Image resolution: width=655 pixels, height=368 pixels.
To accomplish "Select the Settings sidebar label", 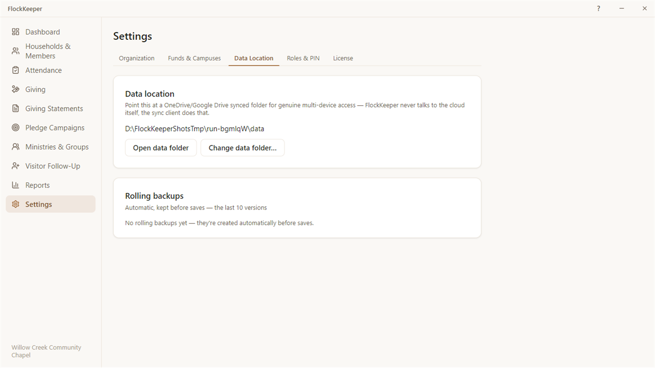I will coord(39,204).
